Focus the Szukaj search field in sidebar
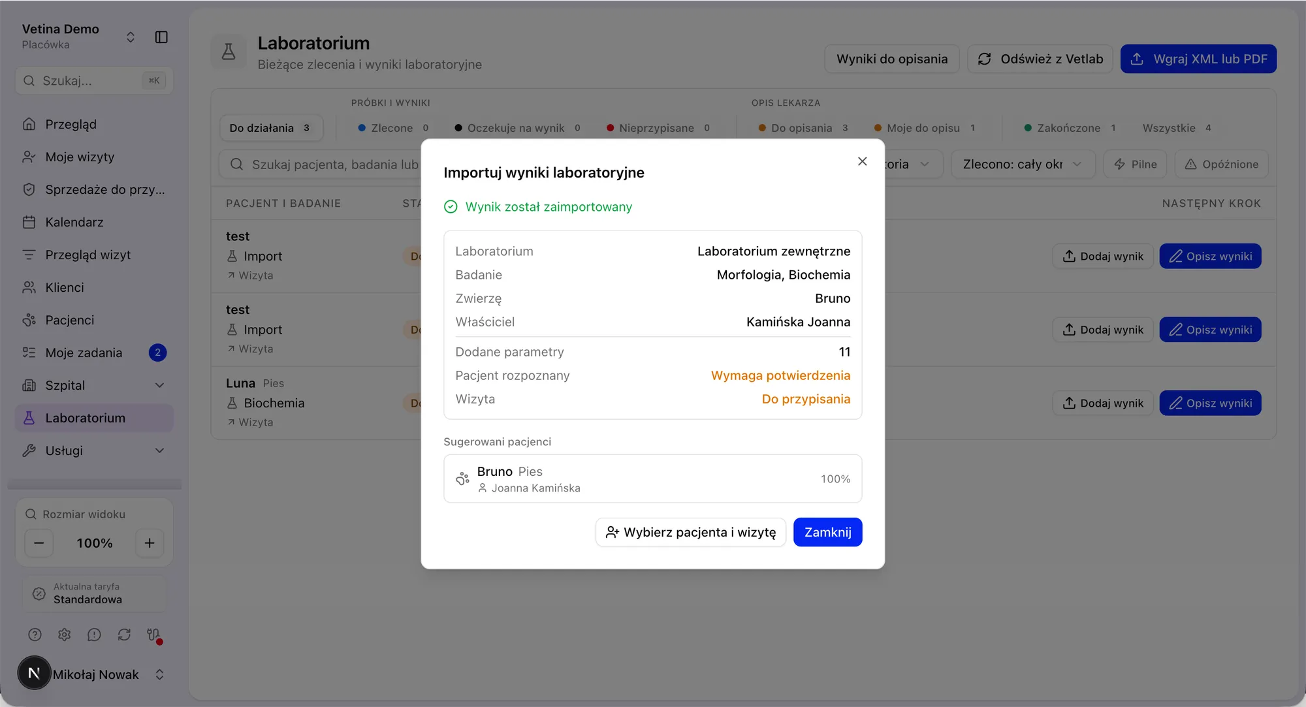The height and width of the screenshot is (707, 1306). (94, 80)
